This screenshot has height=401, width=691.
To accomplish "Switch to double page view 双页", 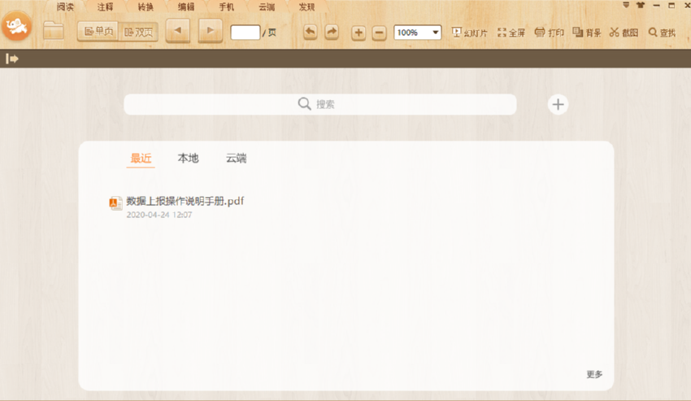I will 138,32.
